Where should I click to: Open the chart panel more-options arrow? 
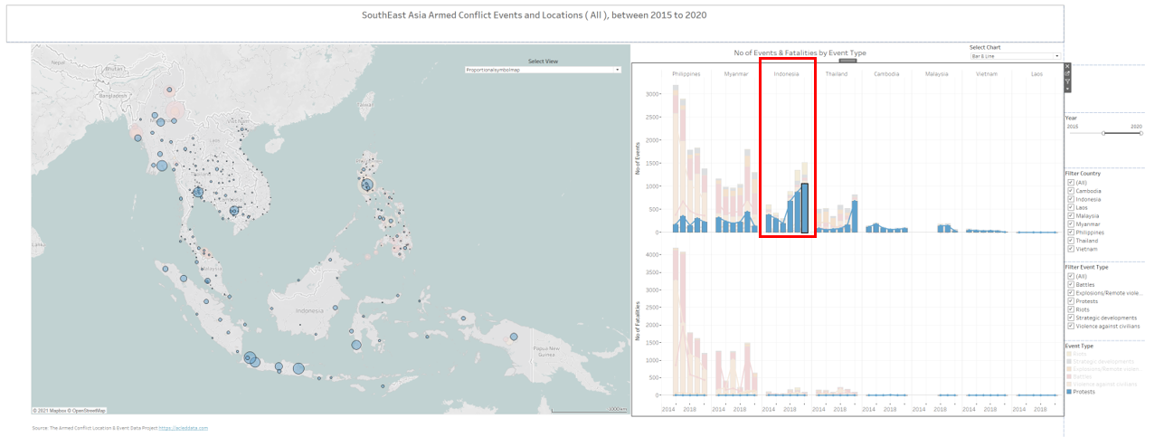point(1067,89)
